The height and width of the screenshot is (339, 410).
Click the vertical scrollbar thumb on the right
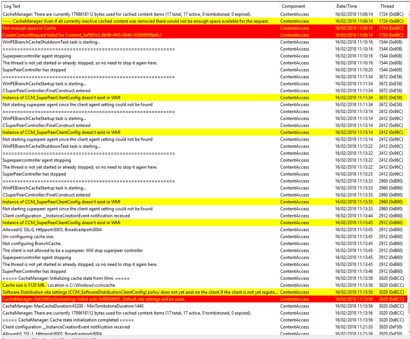409,308
